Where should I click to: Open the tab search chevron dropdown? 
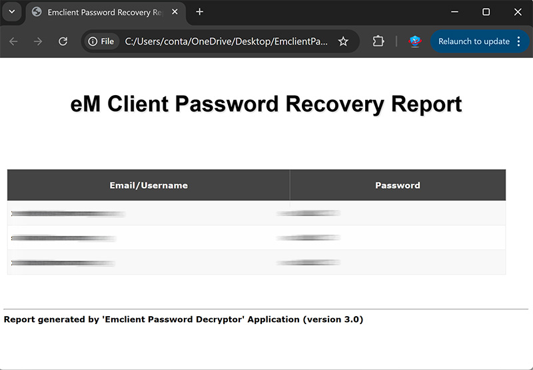11,12
